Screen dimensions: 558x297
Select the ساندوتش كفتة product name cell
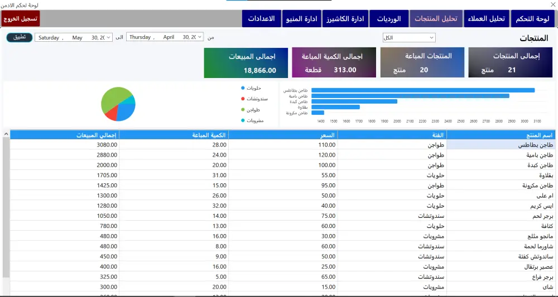(501, 256)
